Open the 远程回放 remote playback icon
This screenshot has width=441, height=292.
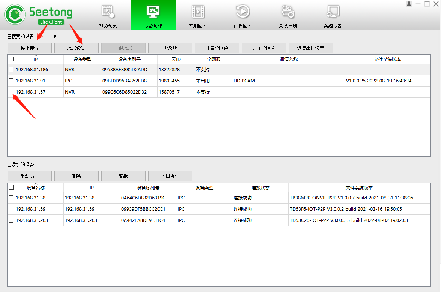[243, 12]
